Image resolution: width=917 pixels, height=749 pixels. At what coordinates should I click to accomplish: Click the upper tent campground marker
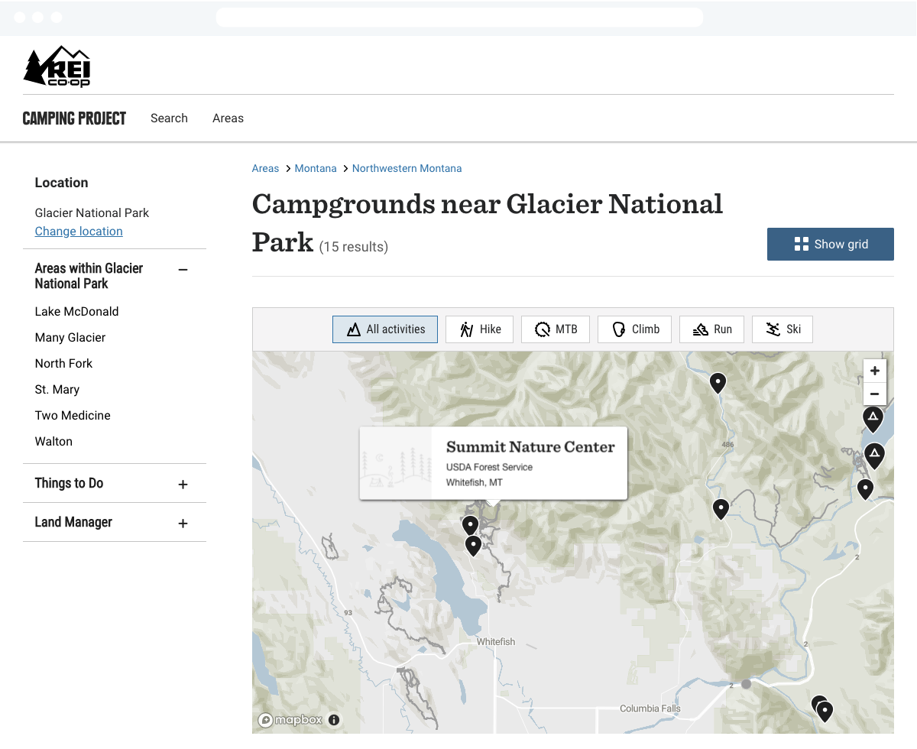coord(873,418)
